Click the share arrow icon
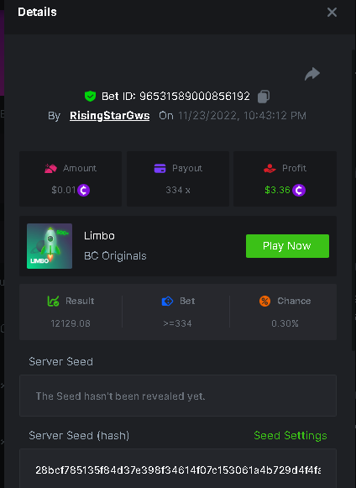Screen dimensions: 356x488 (x=312, y=74)
